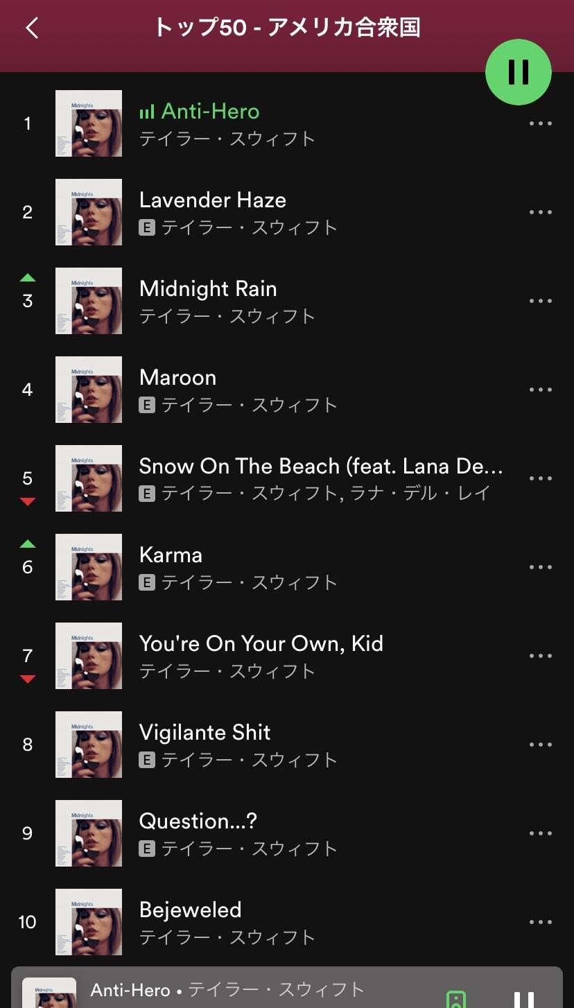Open more options for Lavender Haze
Viewport: 574px width, 1008px height.
[540, 213]
